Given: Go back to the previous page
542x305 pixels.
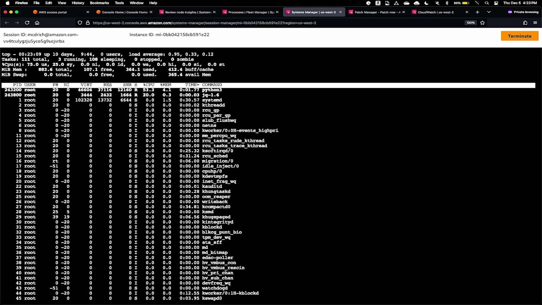Looking at the screenshot, I should pos(7,23).
